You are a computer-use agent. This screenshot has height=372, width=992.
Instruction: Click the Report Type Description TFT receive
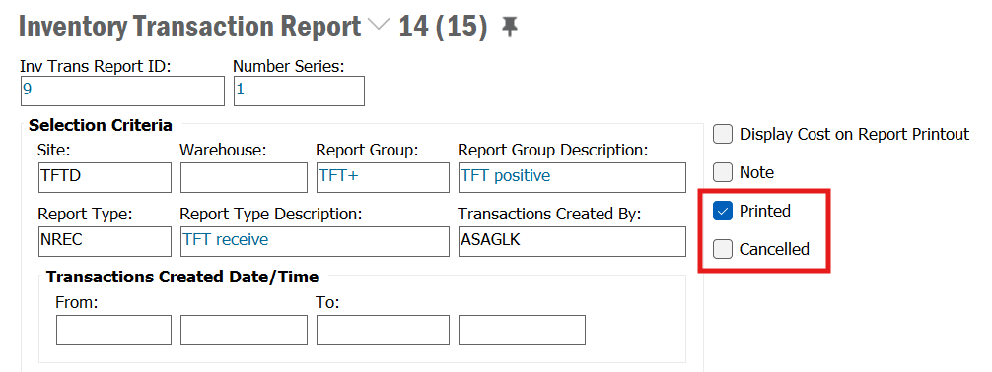pos(315,241)
